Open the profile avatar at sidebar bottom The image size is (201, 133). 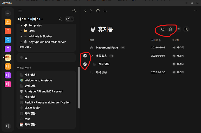pyautogui.click(x=8, y=126)
